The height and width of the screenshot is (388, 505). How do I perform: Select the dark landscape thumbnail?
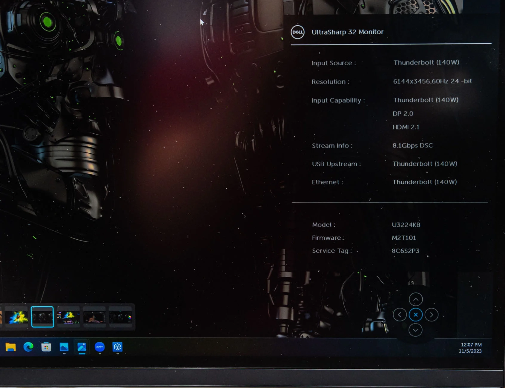[x=94, y=317]
